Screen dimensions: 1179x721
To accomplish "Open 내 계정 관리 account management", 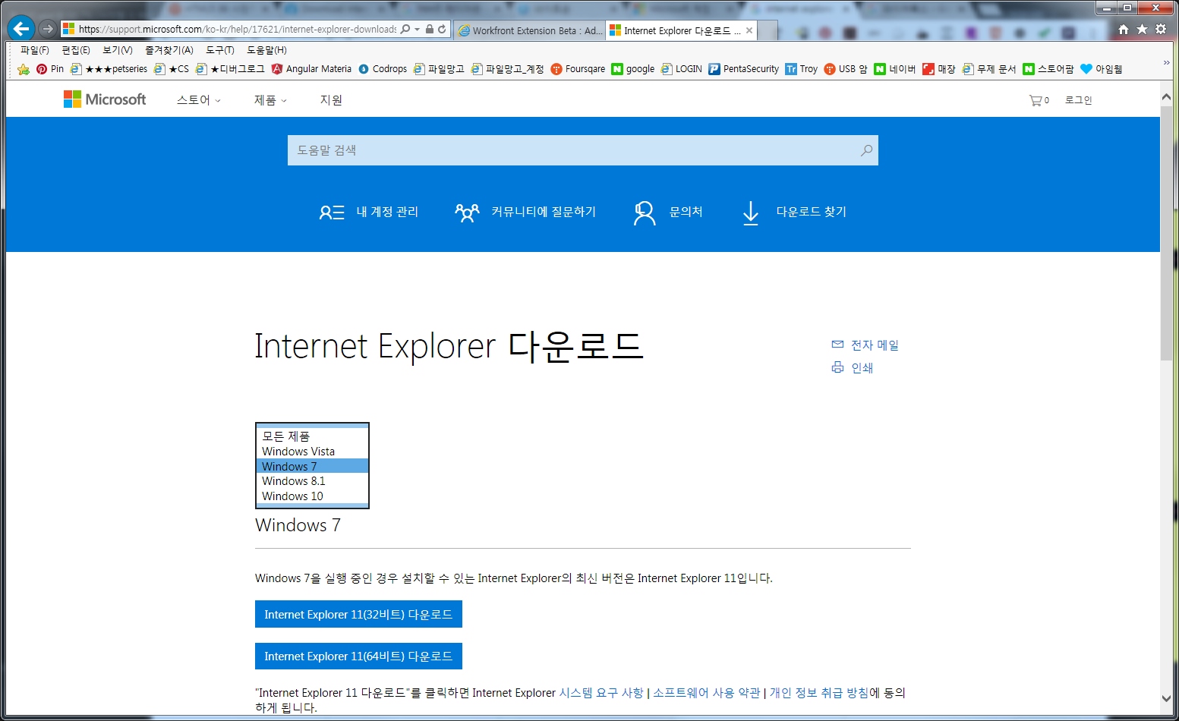I will pyautogui.click(x=368, y=212).
